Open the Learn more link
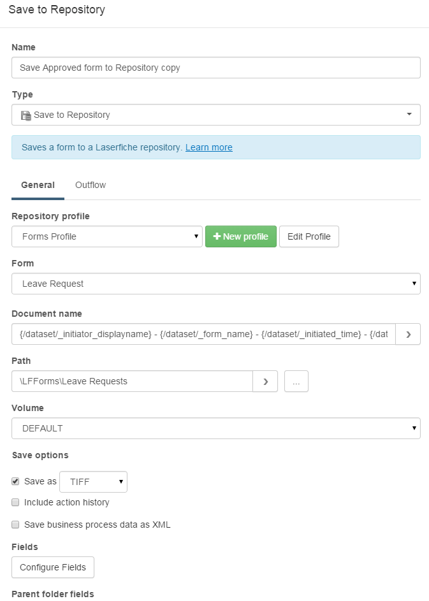 click(x=208, y=147)
